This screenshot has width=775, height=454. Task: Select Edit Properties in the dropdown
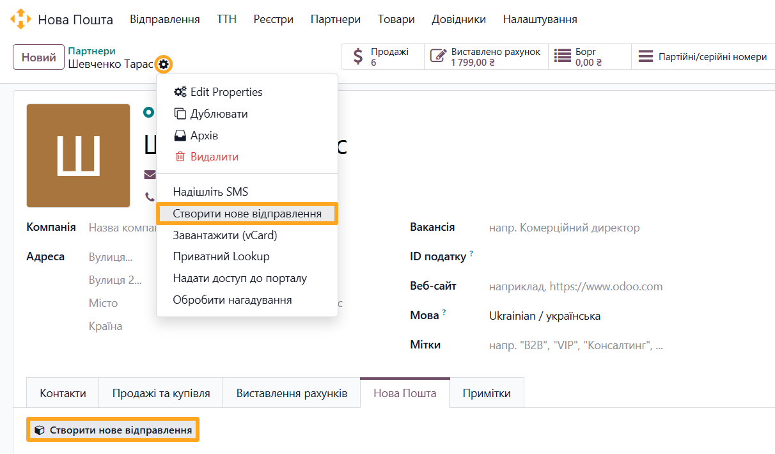tap(247, 92)
